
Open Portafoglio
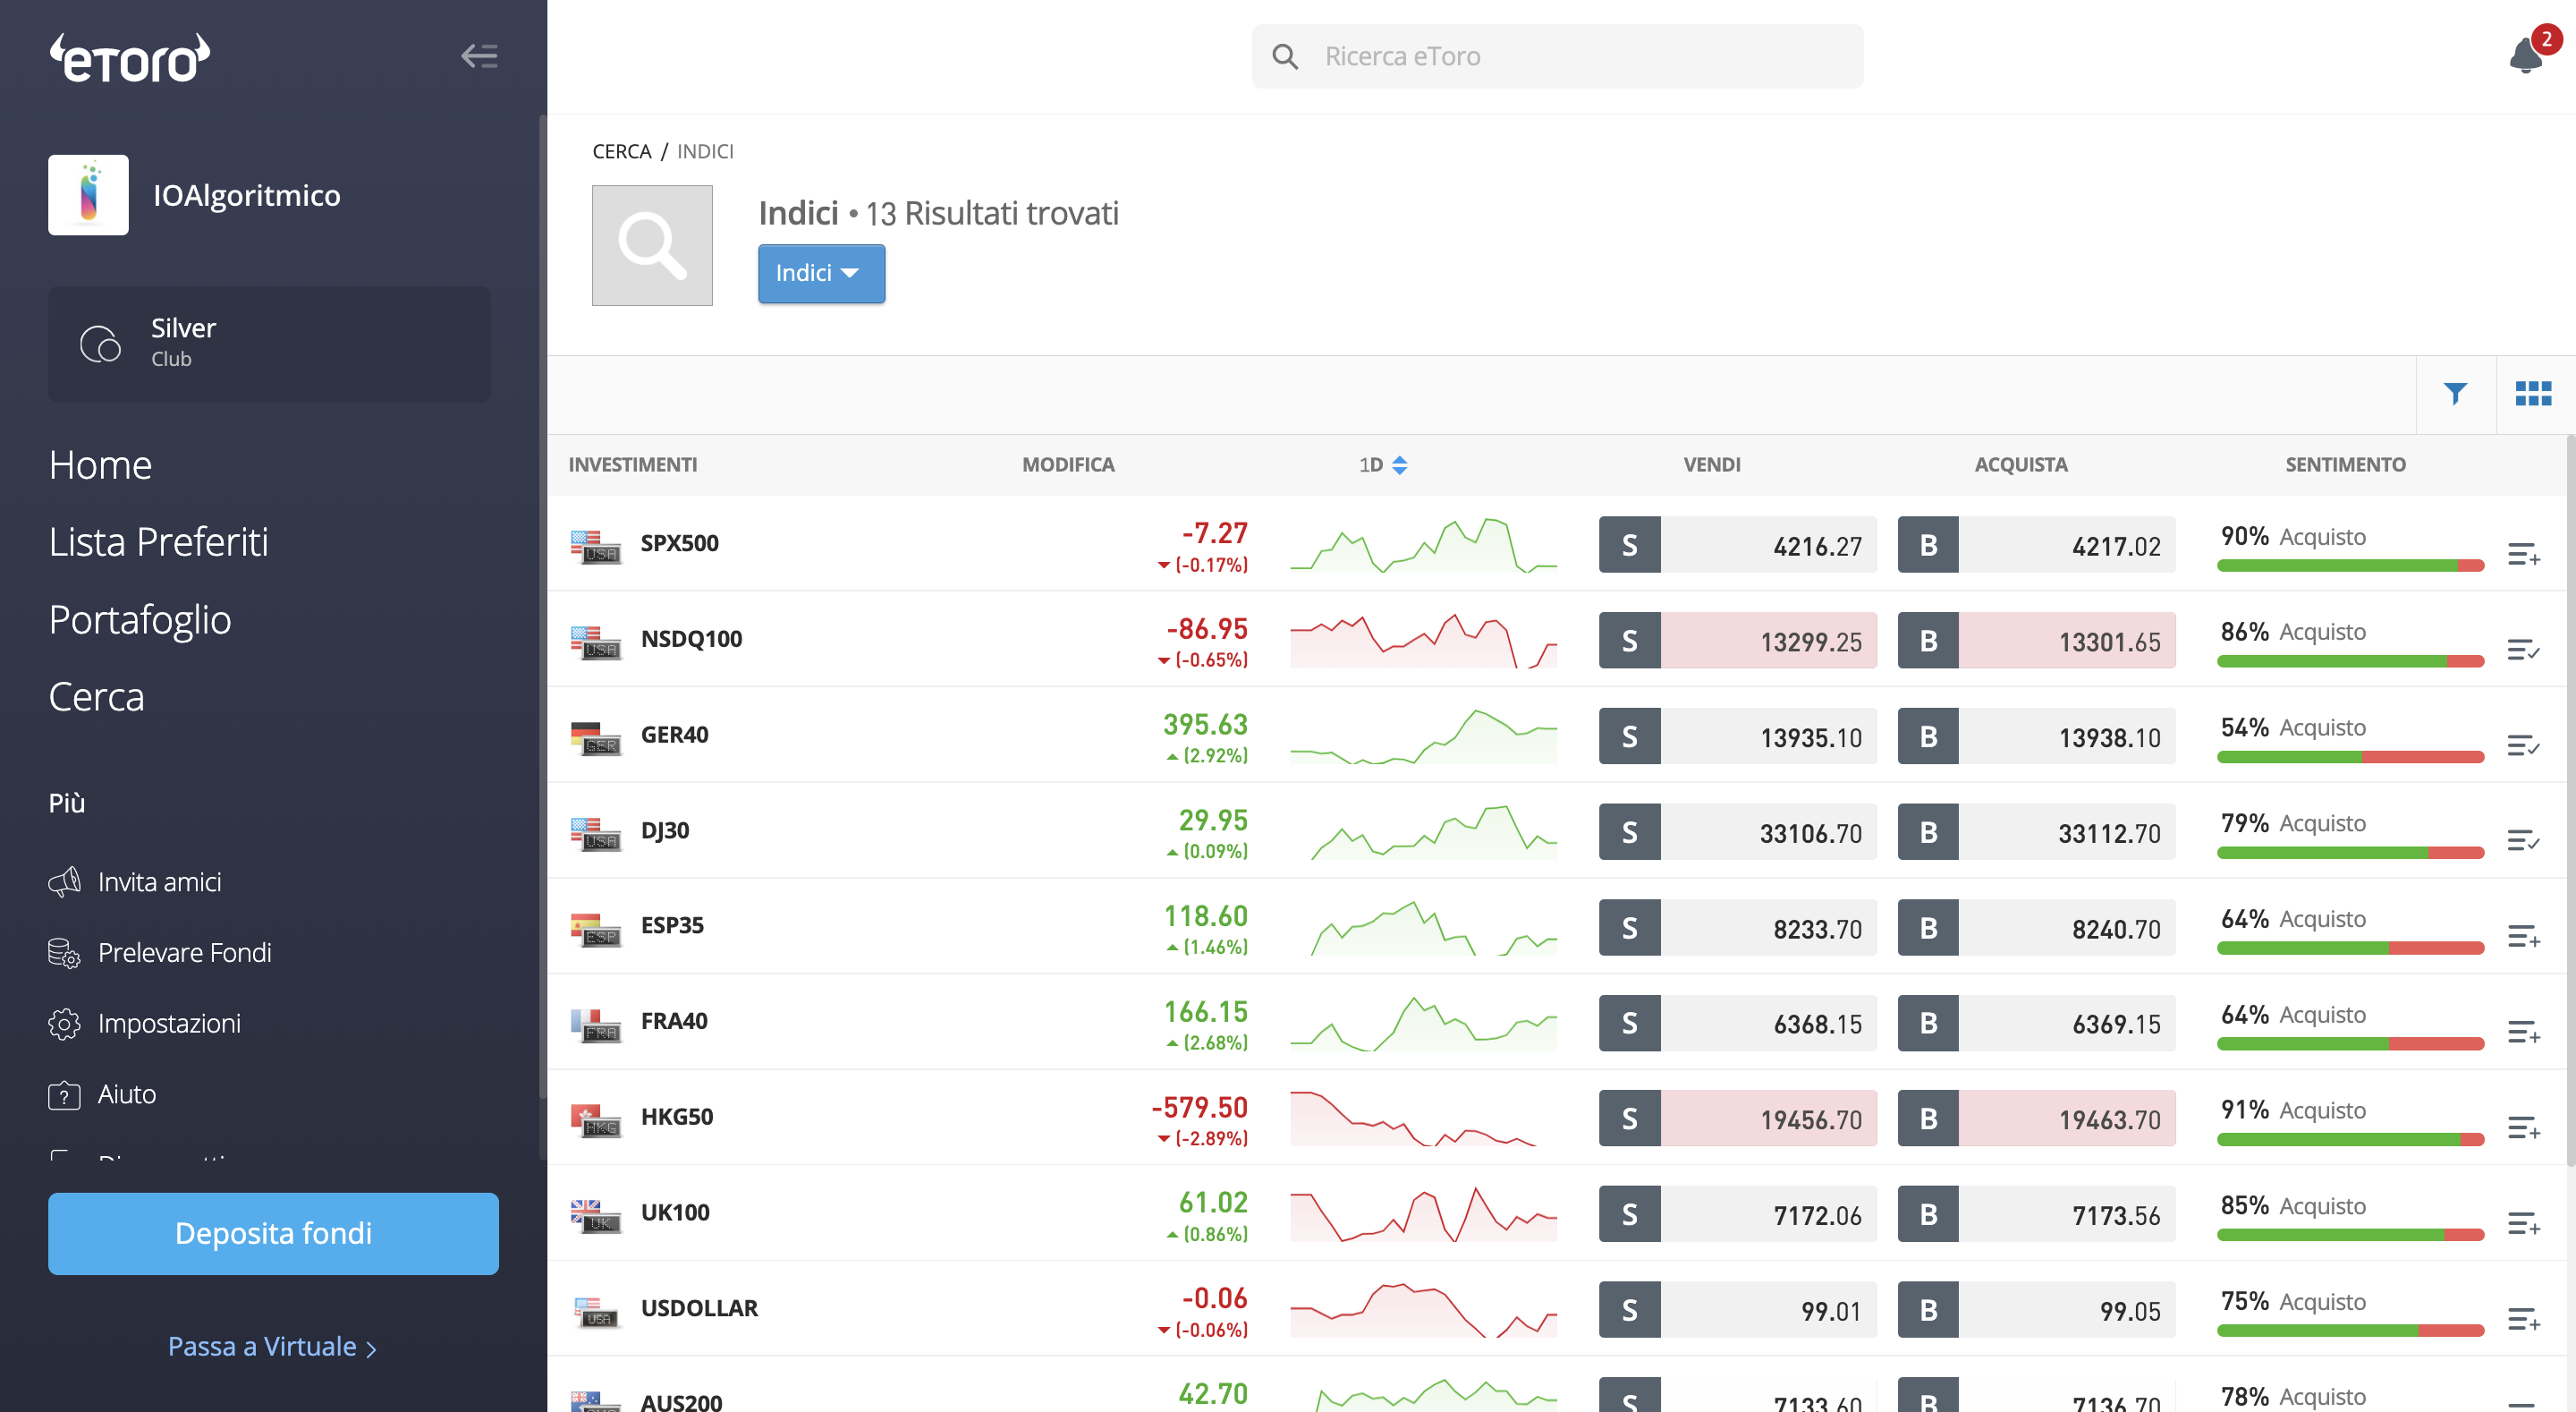140,619
